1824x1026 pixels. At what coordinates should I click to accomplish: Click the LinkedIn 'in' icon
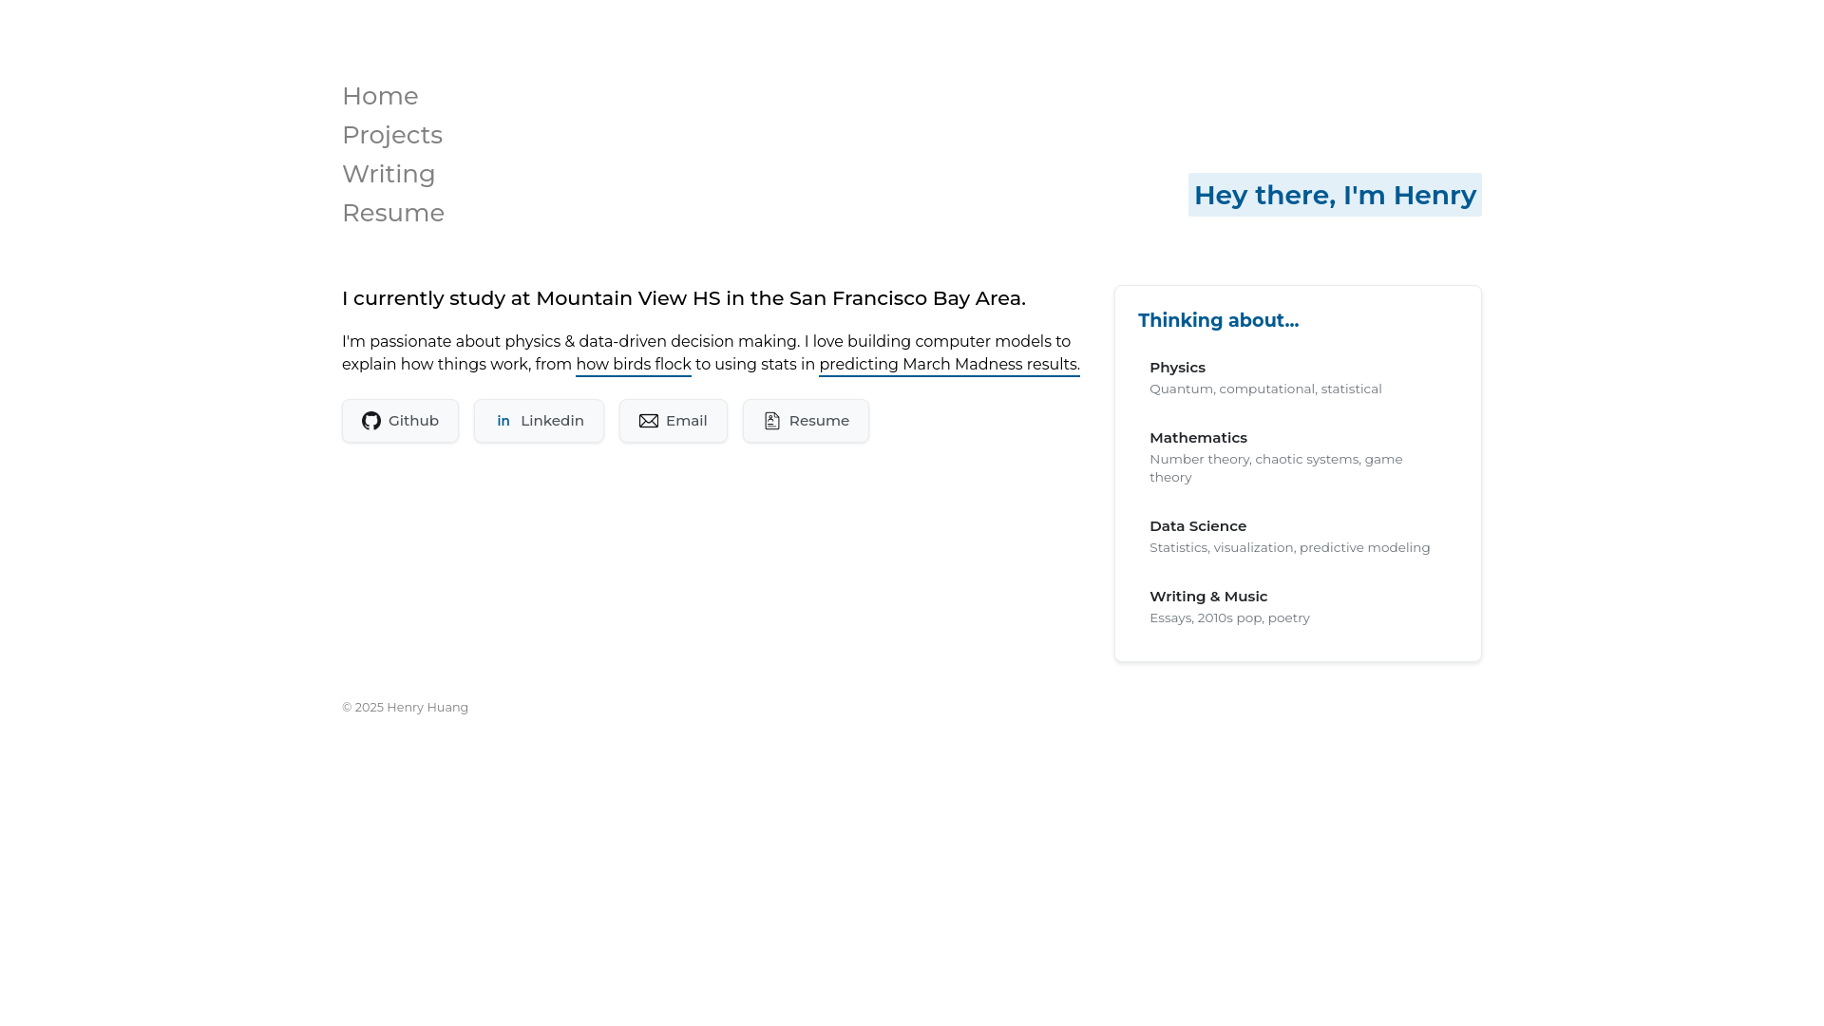pos(503,421)
